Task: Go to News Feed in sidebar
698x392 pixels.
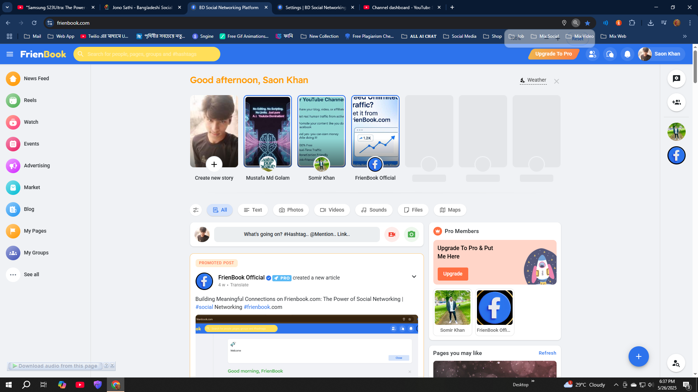Action: (x=27, y=78)
